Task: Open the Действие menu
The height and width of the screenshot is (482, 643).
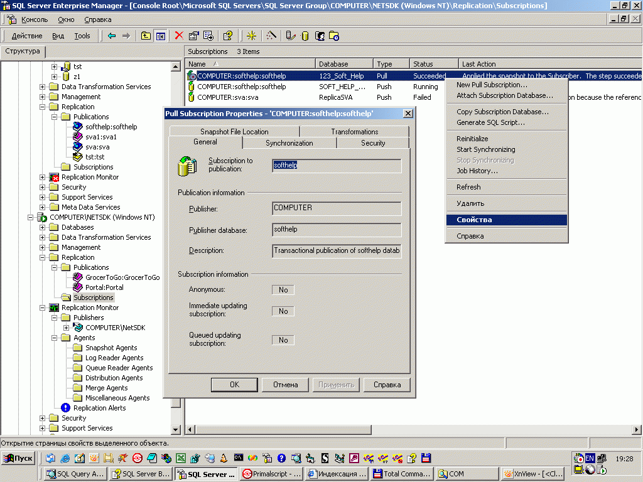Action: tap(26, 36)
